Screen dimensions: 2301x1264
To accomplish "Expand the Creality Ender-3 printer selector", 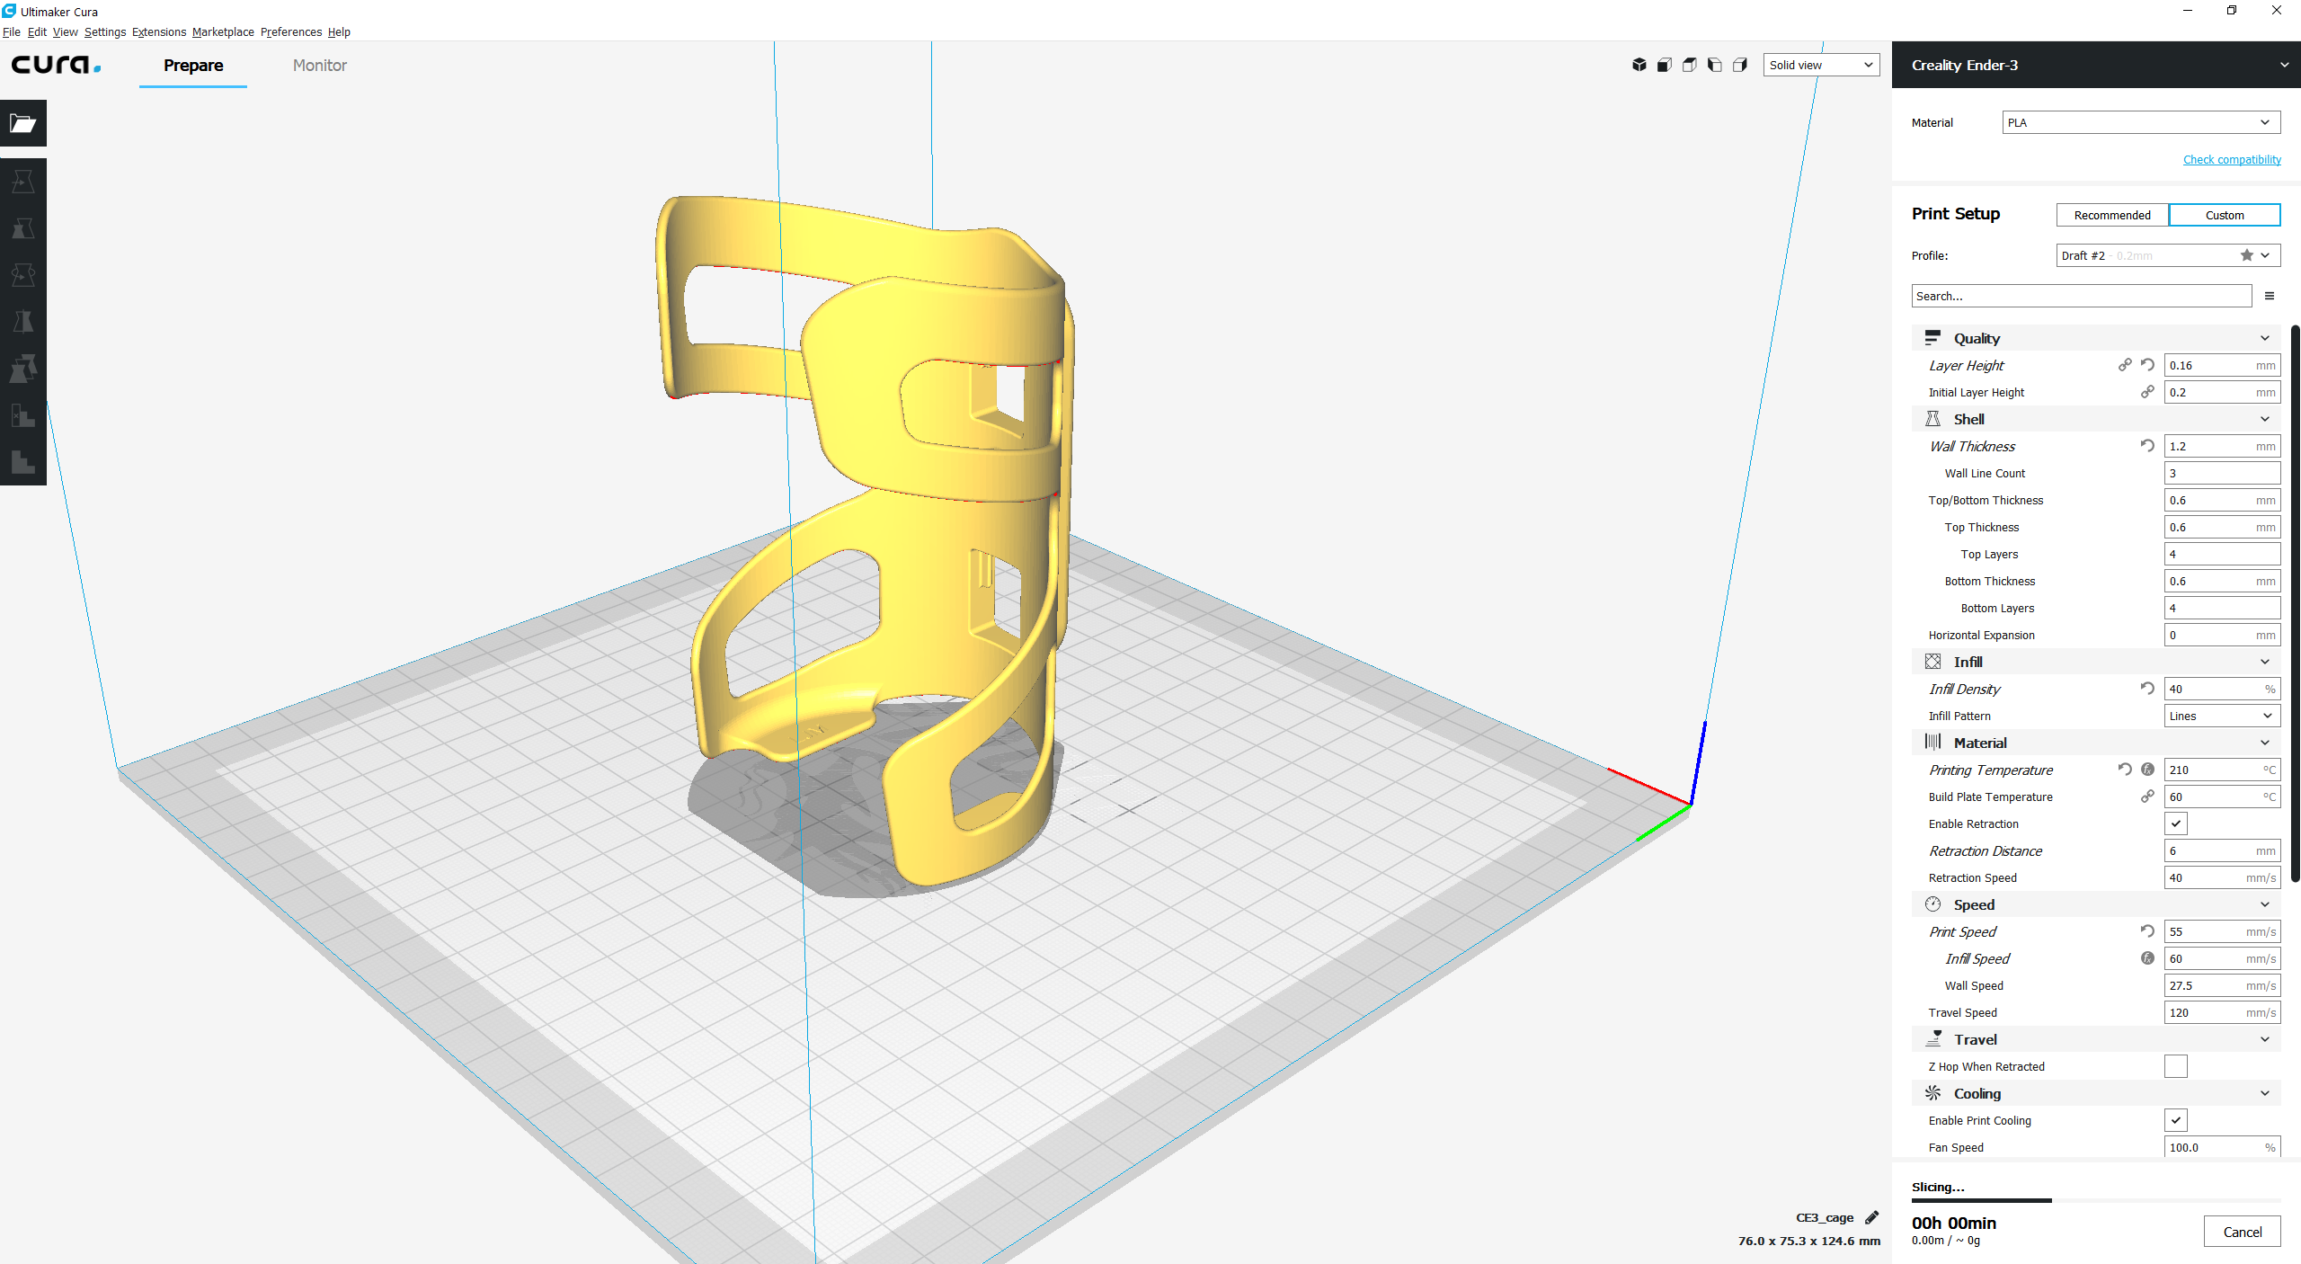I will click(2096, 65).
